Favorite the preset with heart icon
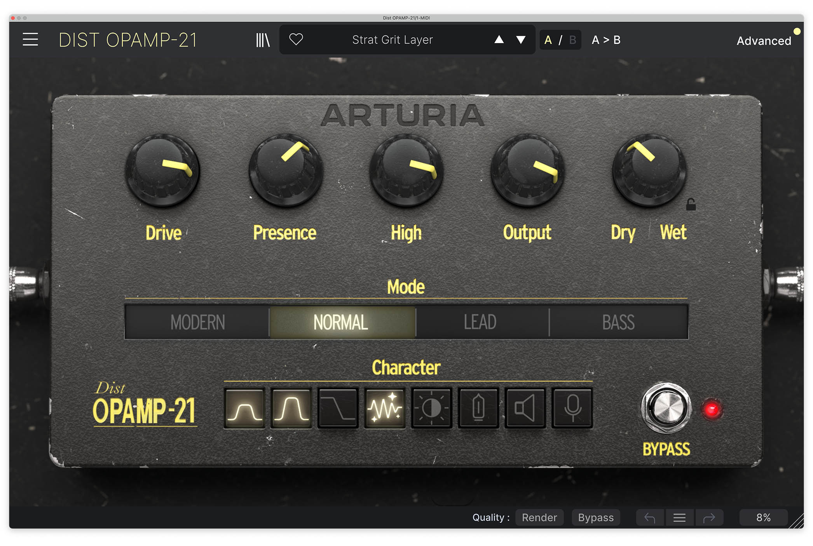Image resolution: width=813 pixels, height=546 pixels. [296, 39]
